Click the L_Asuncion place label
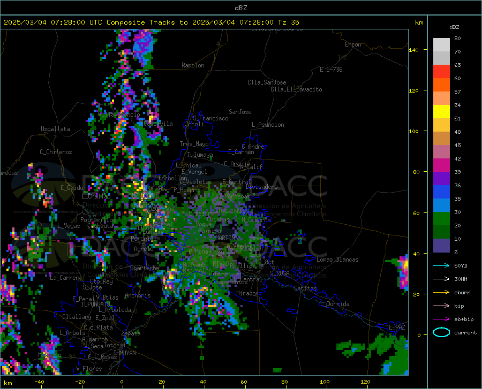The width and height of the screenshot is (482, 389). (x=268, y=125)
